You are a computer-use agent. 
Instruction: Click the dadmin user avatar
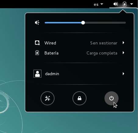coord(37,74)
